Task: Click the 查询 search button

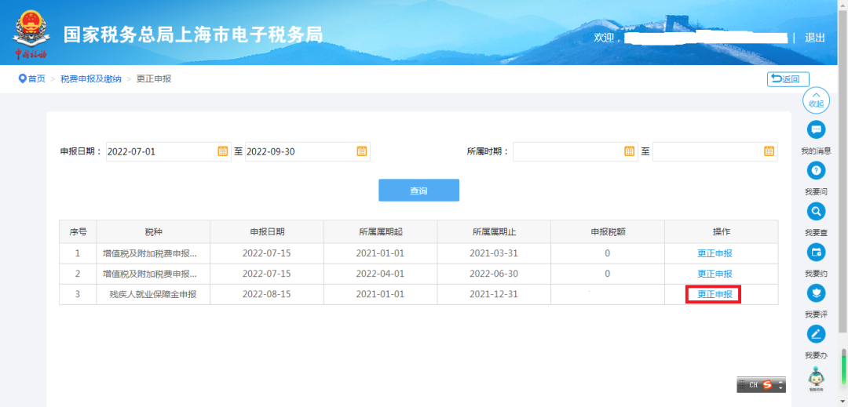Action: pos(419,190)
